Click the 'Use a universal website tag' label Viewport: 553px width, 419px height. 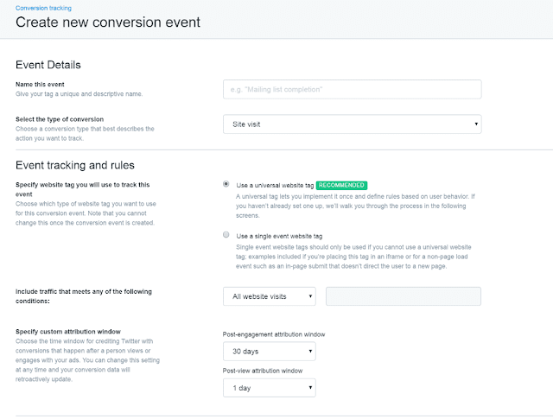(274, 185)
